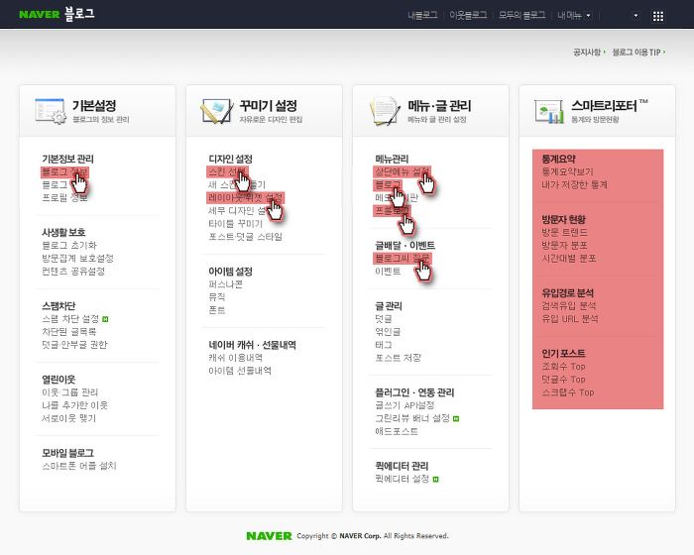Open 그린리뷰 배너 설정 link
The width and height of the screenshot is (694, 555).
[x=412, y=418]
